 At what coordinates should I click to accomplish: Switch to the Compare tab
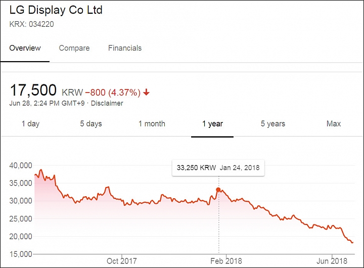tap(74, 48)
